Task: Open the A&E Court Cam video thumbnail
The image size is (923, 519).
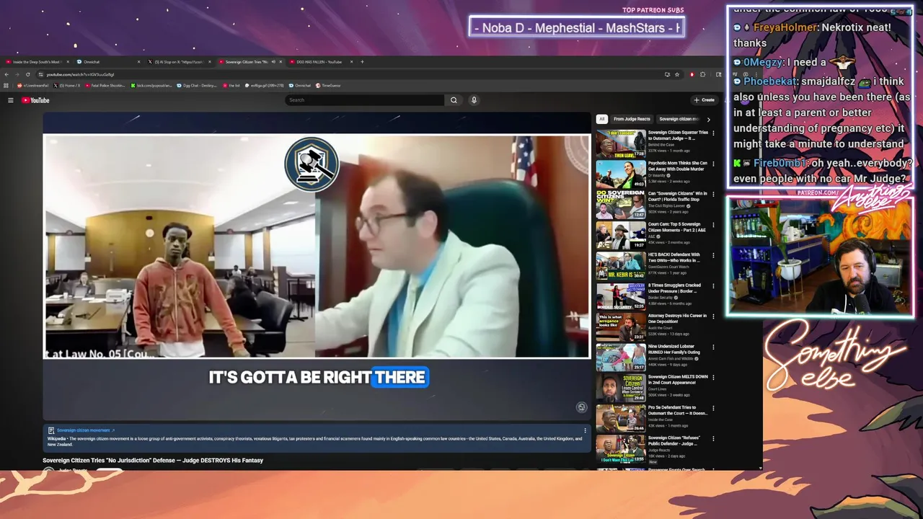Action: (x=620, y=235)
